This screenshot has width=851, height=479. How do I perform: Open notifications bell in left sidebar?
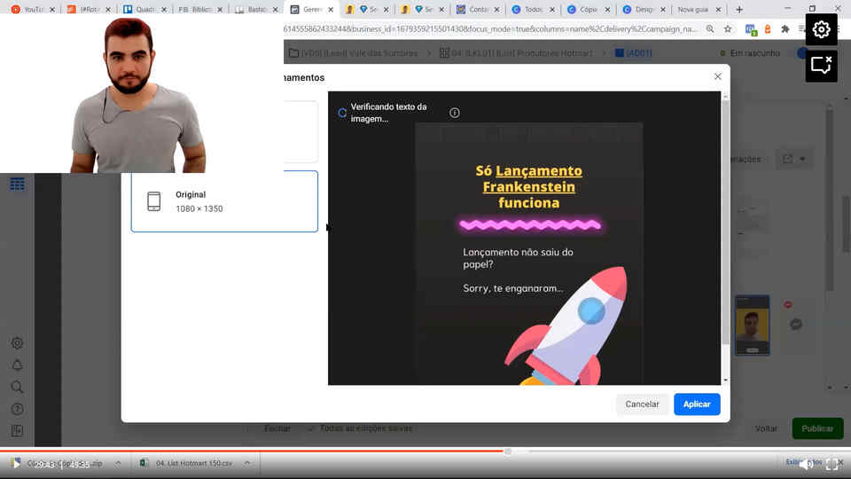17,365
